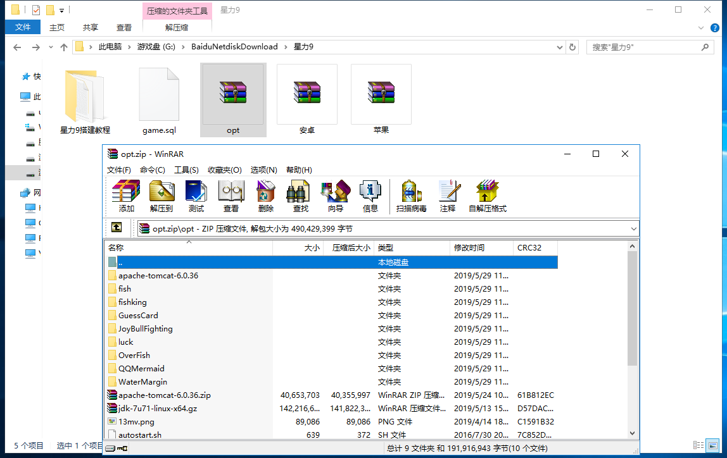727x458 pixels.
Task: Click WinRAR file list scroll down arrow
Action: (x=633, y=433)
